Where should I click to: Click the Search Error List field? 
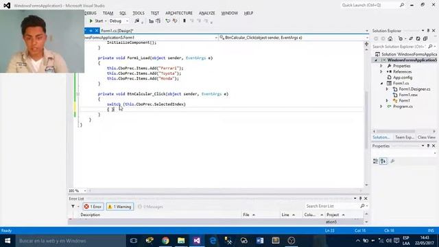[x=333, y=206]
